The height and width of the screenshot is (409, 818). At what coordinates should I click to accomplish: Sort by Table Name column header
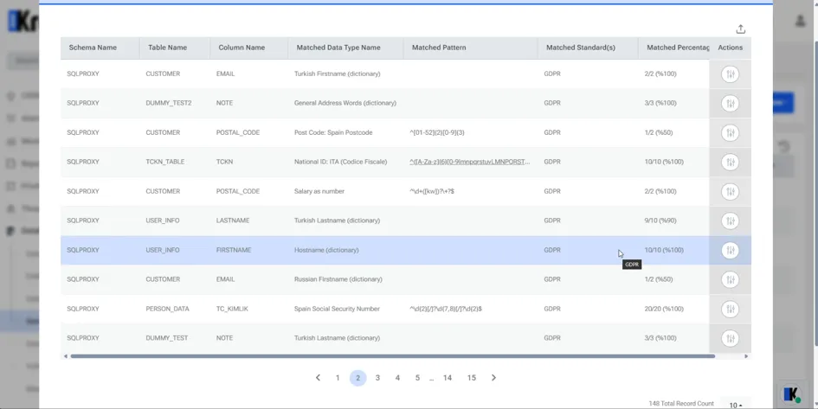pyautogui.click(x=167, y=48)
